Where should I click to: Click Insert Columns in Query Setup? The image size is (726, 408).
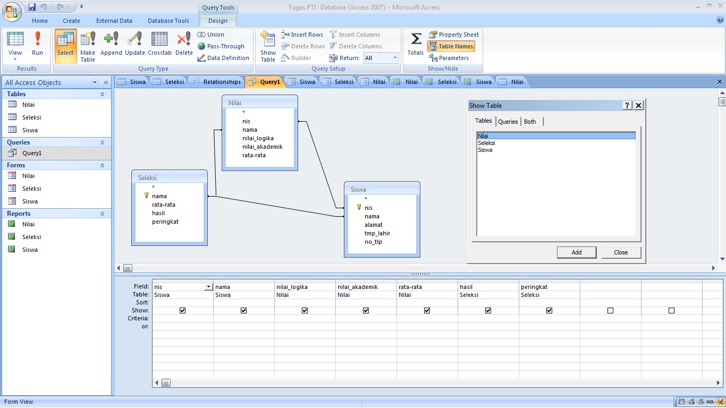point(354,35)
